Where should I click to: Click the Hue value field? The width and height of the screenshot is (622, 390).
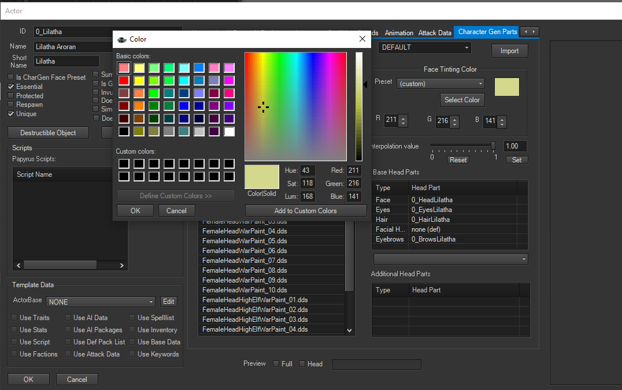308,170
